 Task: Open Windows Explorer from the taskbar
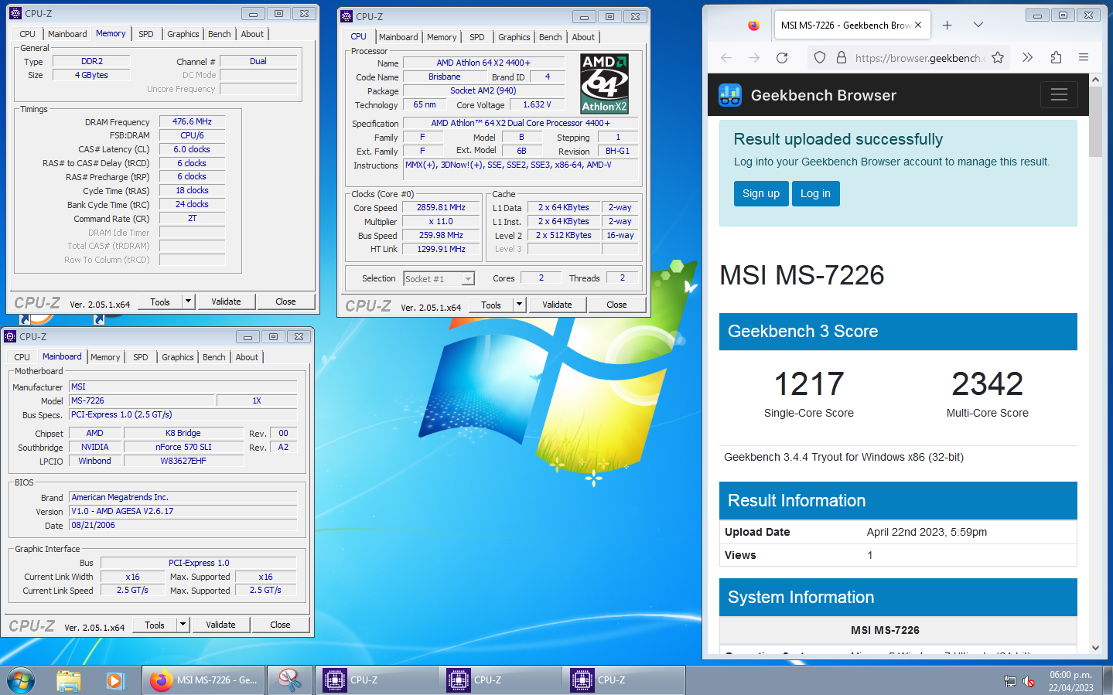click(x=69, y=680)
